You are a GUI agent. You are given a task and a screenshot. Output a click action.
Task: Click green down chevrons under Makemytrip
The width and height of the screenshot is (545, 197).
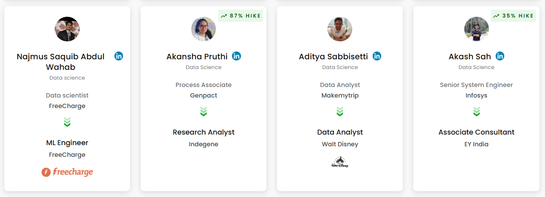[x=340, y=112]
